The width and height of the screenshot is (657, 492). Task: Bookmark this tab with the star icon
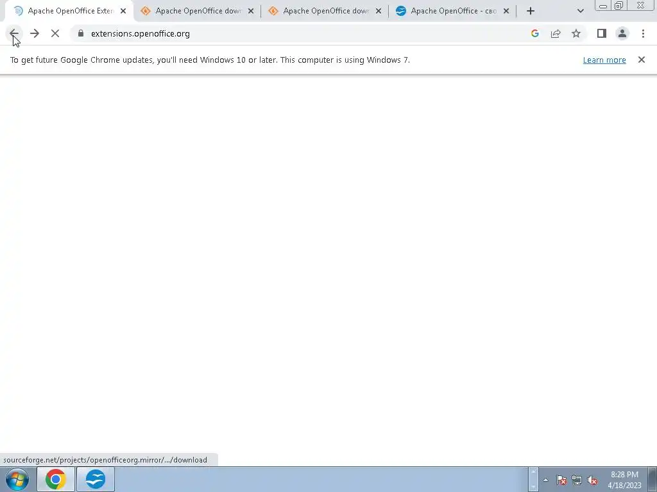(x=576, y=33)
